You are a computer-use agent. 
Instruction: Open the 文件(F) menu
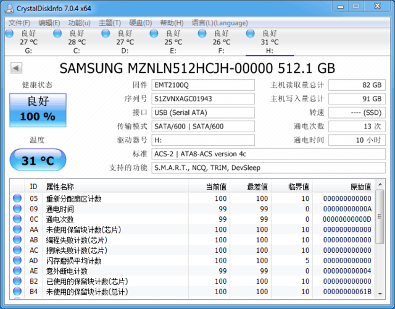[19, 23]
